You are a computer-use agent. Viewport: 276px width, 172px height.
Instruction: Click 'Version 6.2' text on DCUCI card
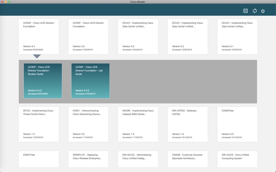[178, 46]
